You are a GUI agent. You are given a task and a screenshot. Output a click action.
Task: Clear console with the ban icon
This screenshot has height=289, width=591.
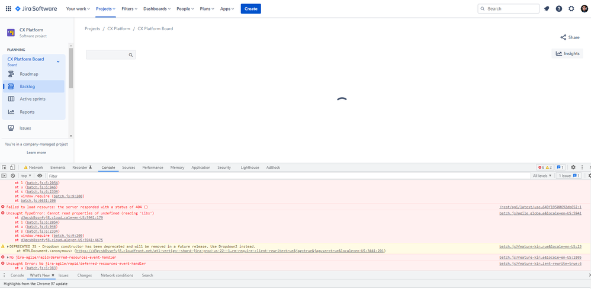point(13,175)
